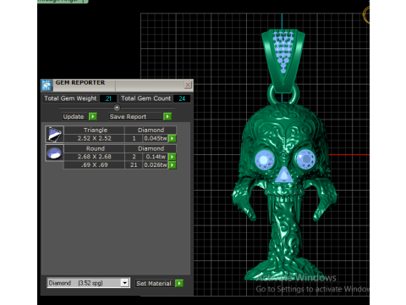This screenshot has height=305, width=406.
Task: Click the Total Gem Weight value .21
Action: point(108,98)
